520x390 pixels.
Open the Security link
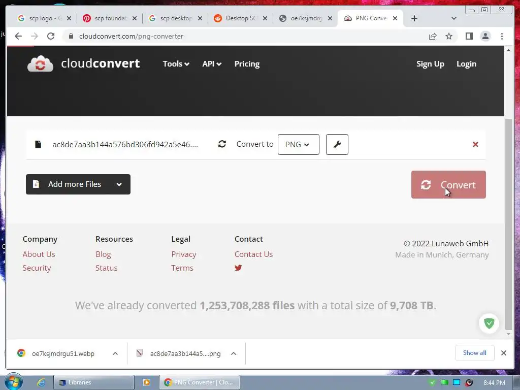(37, 268)
